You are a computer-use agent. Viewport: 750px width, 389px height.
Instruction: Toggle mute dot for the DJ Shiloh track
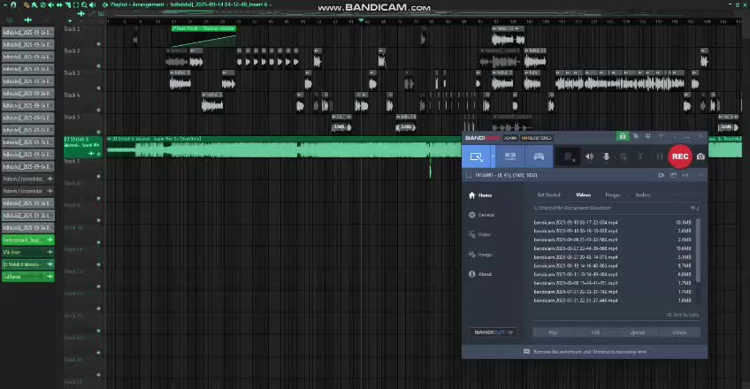(98, 154)
